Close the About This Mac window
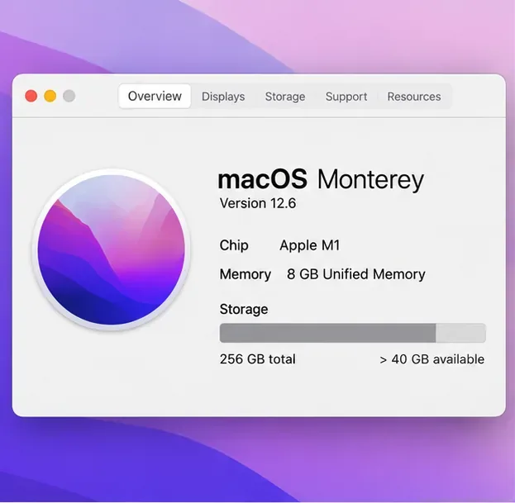This screenshot has height=503, width=515. 31,96
